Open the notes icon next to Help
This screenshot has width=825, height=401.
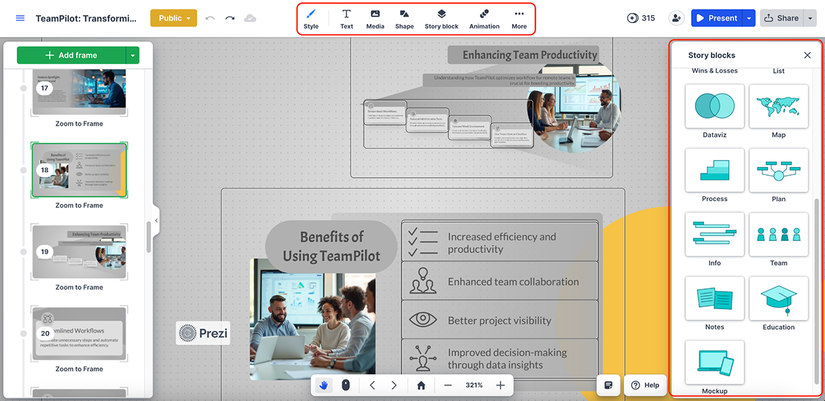click(608, 385)
